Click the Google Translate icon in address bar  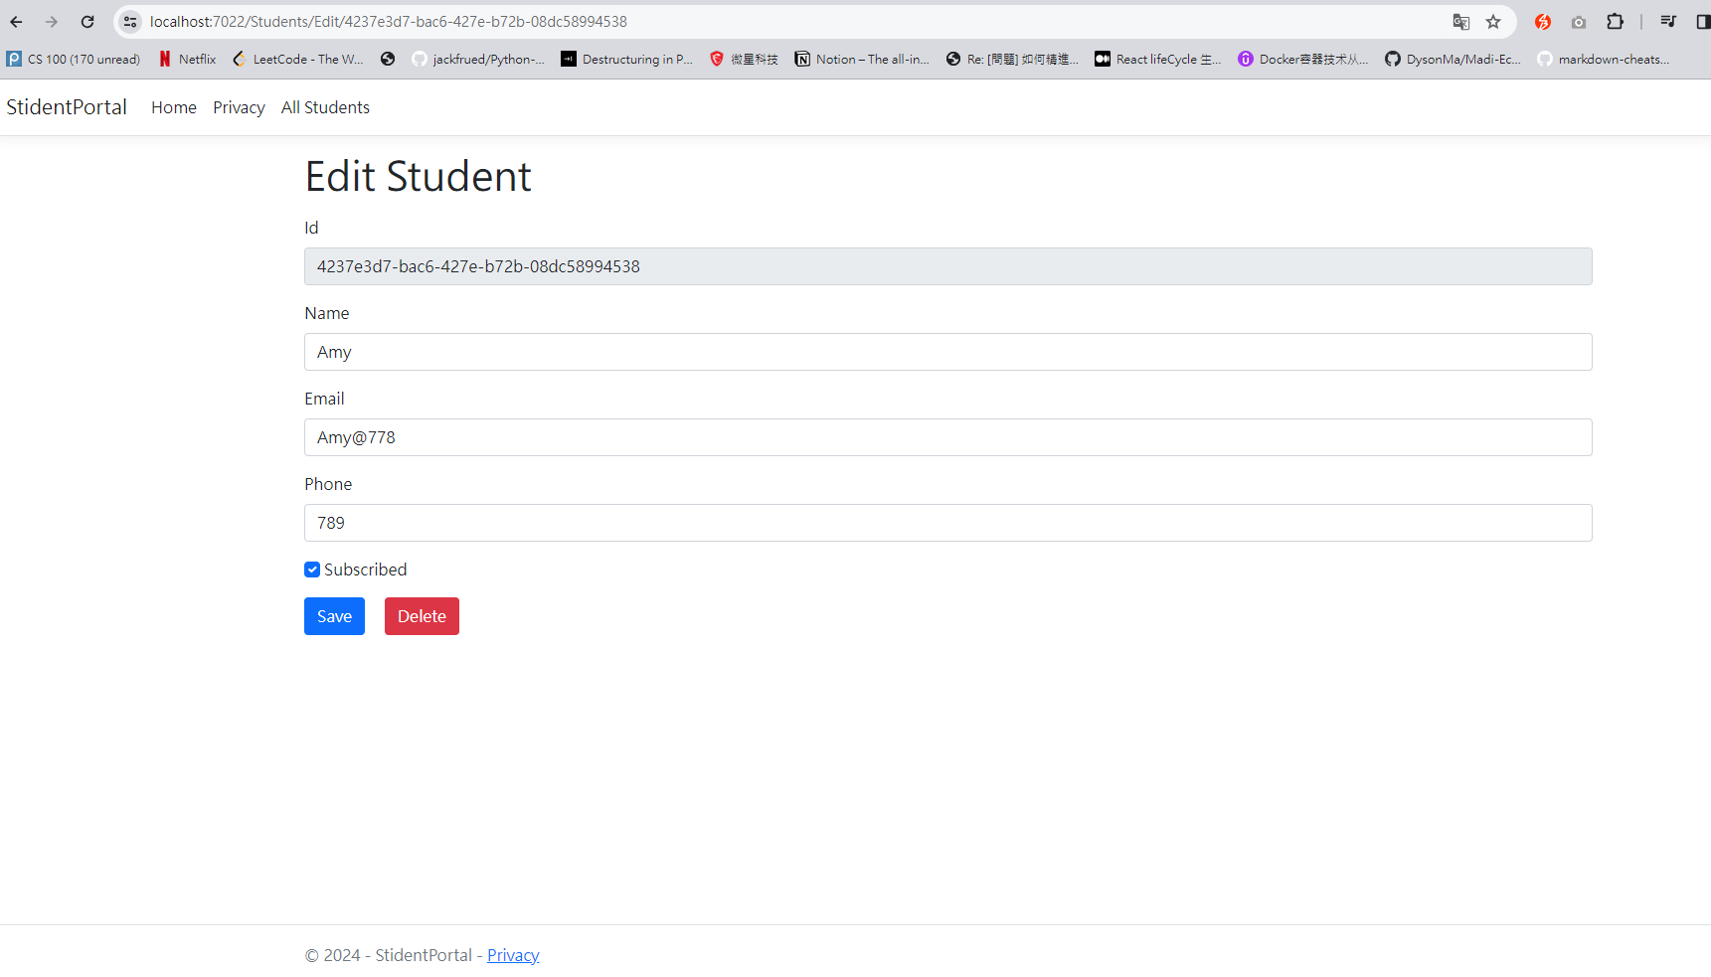click(x=1460, y=21)
